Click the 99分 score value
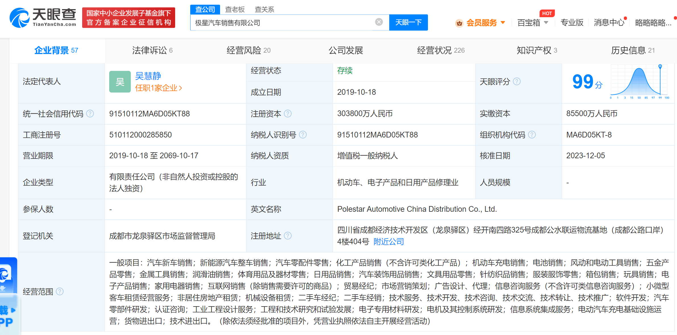Screen dimensions: 677x335 (587, 82)
